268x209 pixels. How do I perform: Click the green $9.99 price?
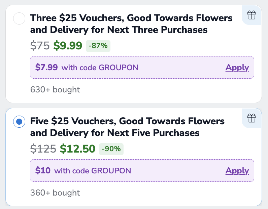coord(68,46)
